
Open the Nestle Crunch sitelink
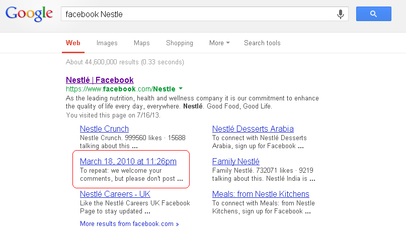point(104,129)
